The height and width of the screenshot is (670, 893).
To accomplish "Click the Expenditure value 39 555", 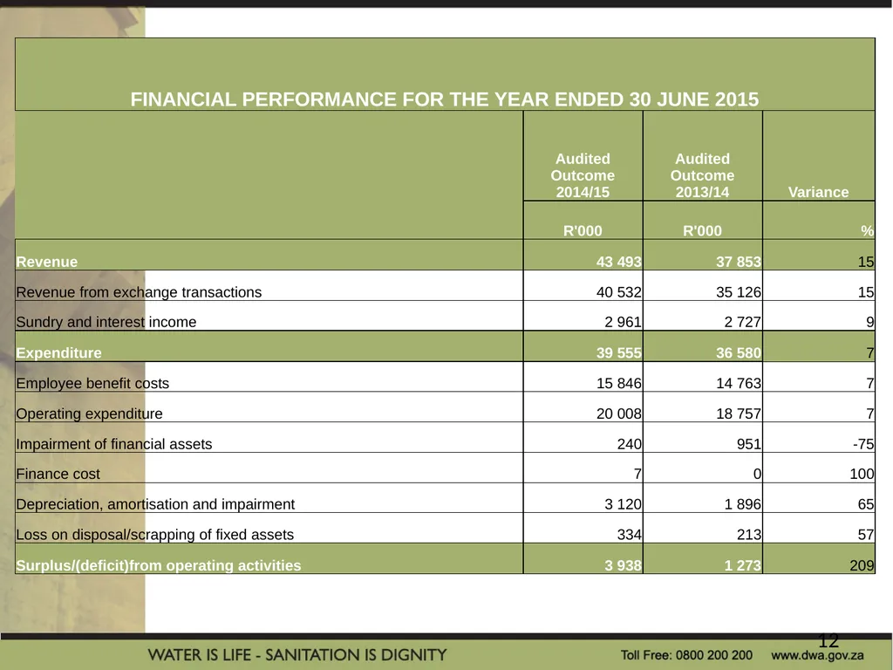I will tap(618, 353).
